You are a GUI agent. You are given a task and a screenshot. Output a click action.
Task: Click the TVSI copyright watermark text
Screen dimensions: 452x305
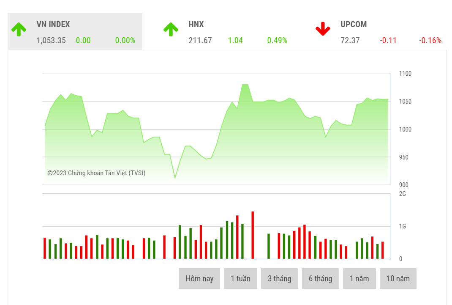click(96, 173)
